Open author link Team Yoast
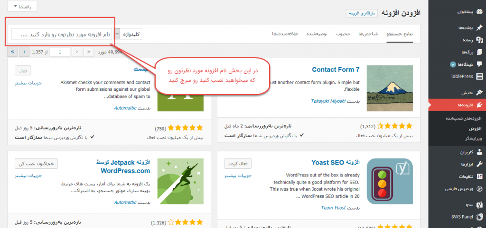486x228 pixels. (333, 208)
